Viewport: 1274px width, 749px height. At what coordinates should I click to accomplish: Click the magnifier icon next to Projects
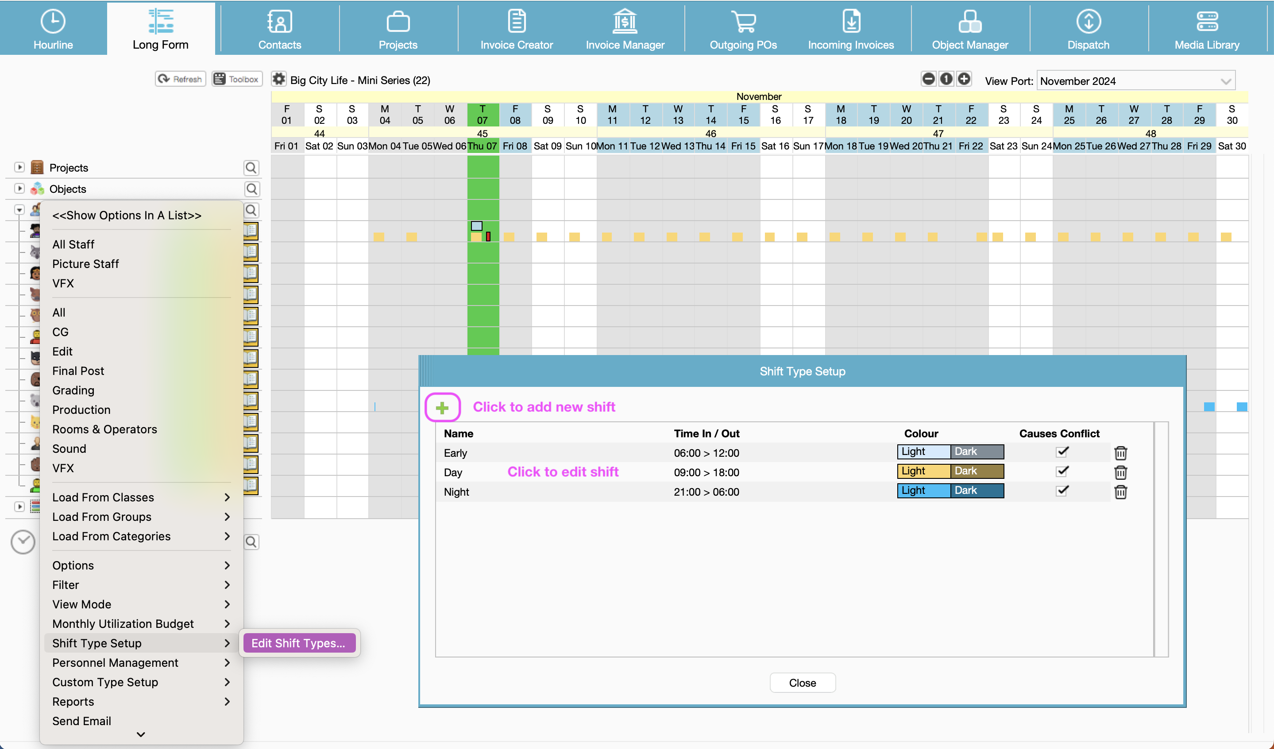251,168
